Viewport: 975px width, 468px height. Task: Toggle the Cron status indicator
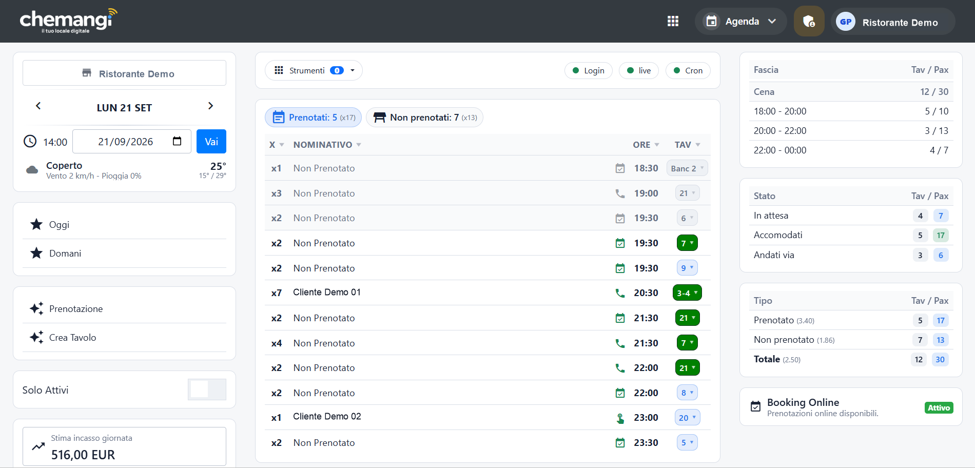[x=688, y=70]
